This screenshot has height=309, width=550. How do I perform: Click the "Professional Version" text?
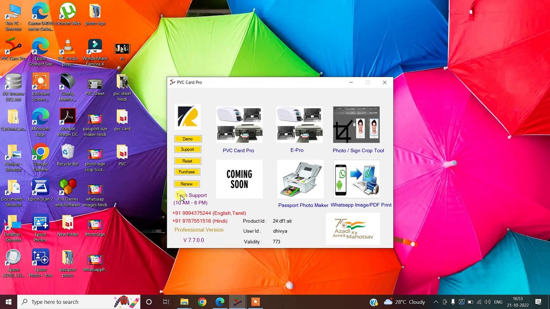(x=199, y=230)
